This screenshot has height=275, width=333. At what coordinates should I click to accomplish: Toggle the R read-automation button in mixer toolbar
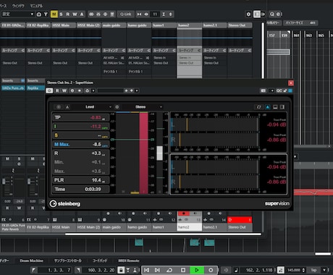click(68, 14)
